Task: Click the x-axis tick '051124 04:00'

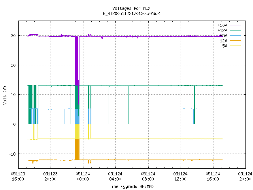Action: coord(115,177)
